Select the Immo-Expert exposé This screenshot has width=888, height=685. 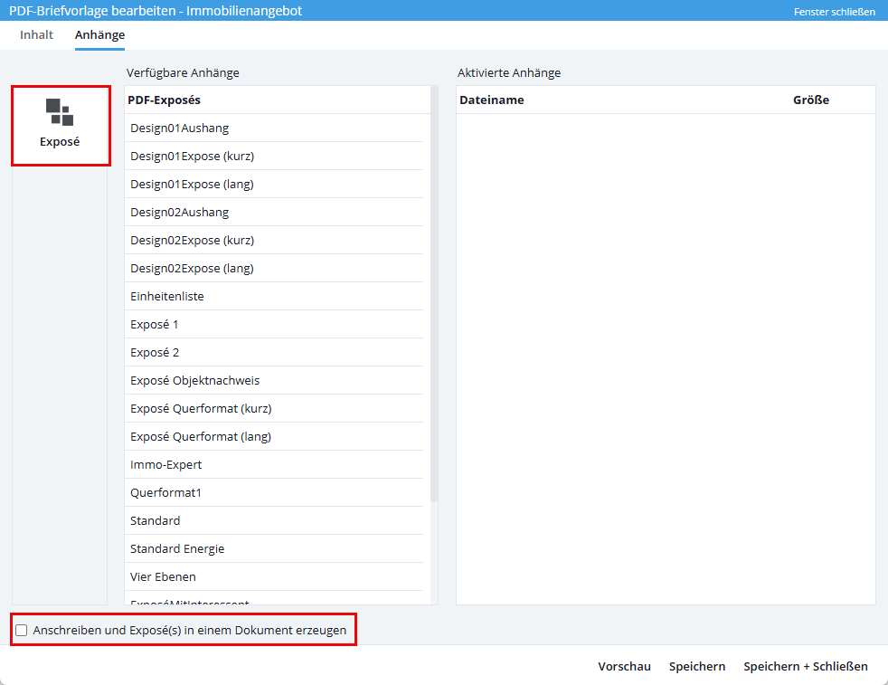point(274,464)
